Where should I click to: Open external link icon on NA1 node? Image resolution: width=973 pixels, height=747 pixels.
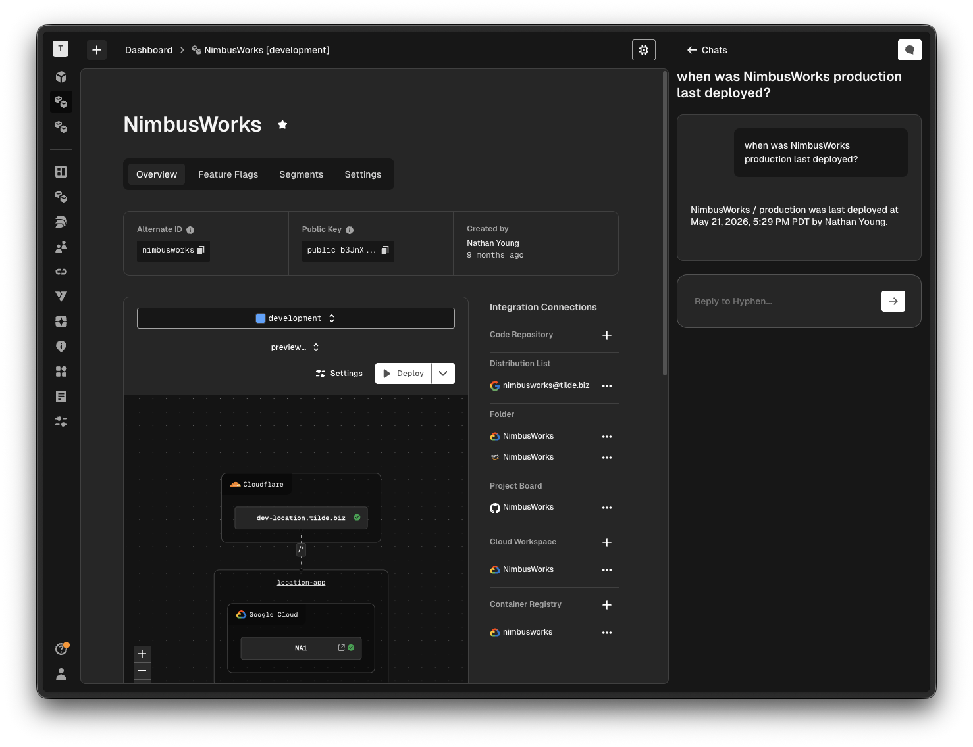pos(341,648)
